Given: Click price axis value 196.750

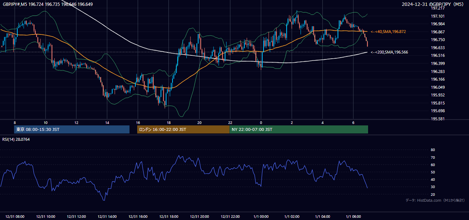Looking at the screenshot, I should click(438, 40).
